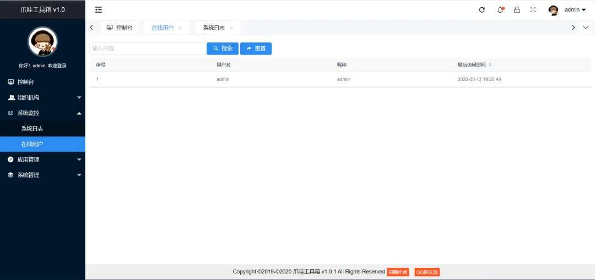Click the tab scroll right arrow
Image resolution: width=595 pixels, height=280 pixels.
(574, 28)
